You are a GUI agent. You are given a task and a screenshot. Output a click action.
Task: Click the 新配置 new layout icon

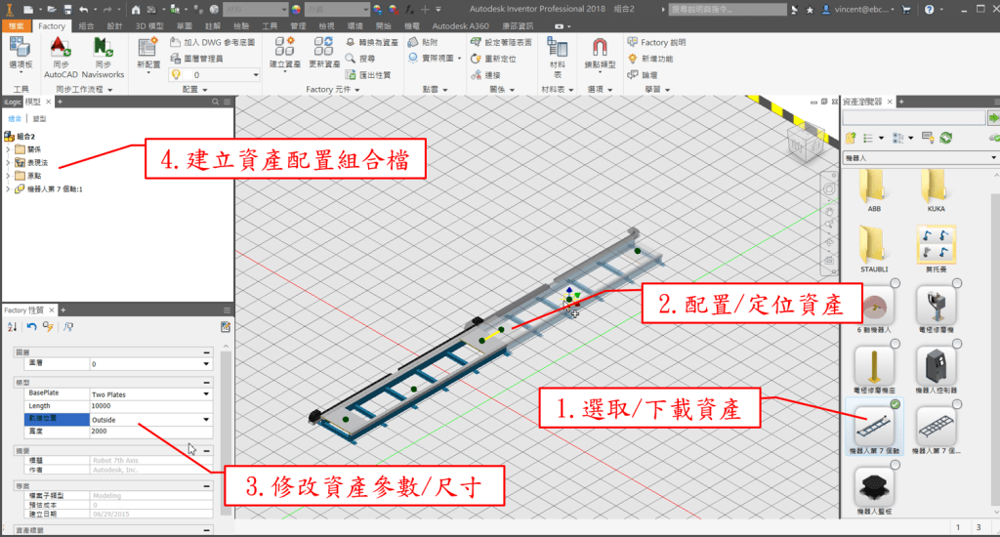tap(148, 49)
